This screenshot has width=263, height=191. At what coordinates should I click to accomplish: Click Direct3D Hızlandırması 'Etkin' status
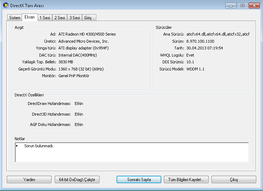click(79, 114)
